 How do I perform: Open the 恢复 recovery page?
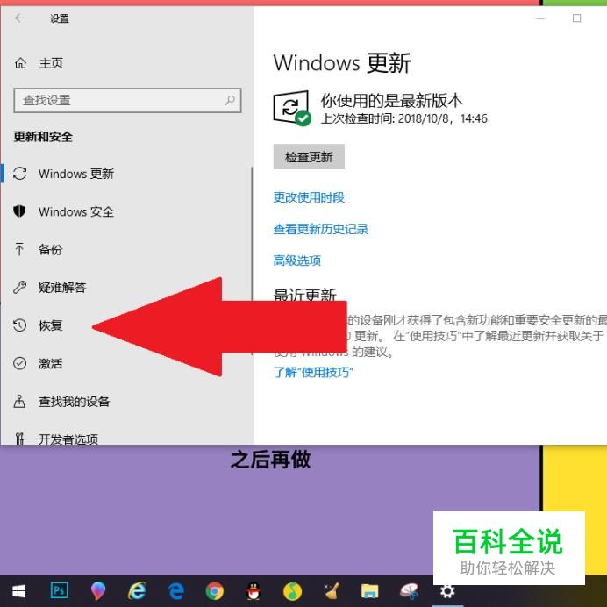(x=50, y=325)
